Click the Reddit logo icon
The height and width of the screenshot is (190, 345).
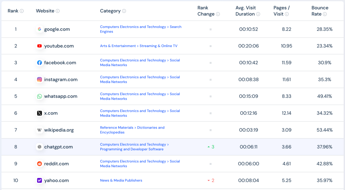coord(39,164)
